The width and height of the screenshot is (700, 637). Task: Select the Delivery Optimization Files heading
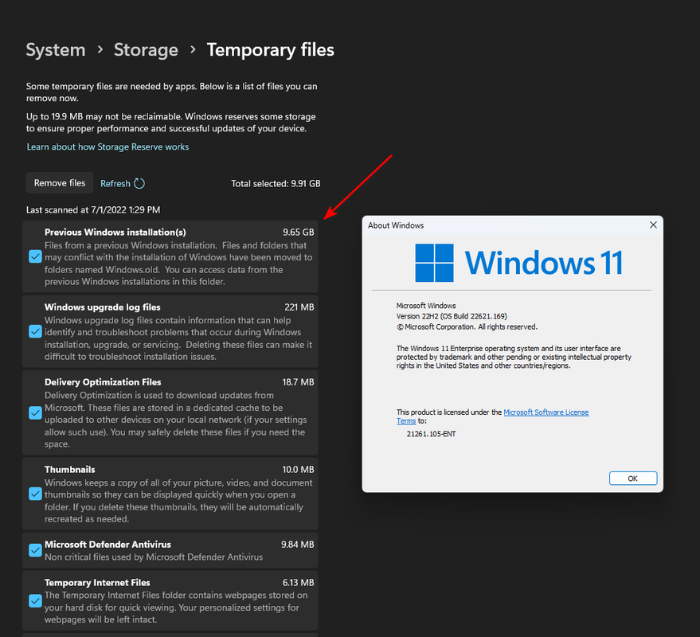[x=103, y=382]
